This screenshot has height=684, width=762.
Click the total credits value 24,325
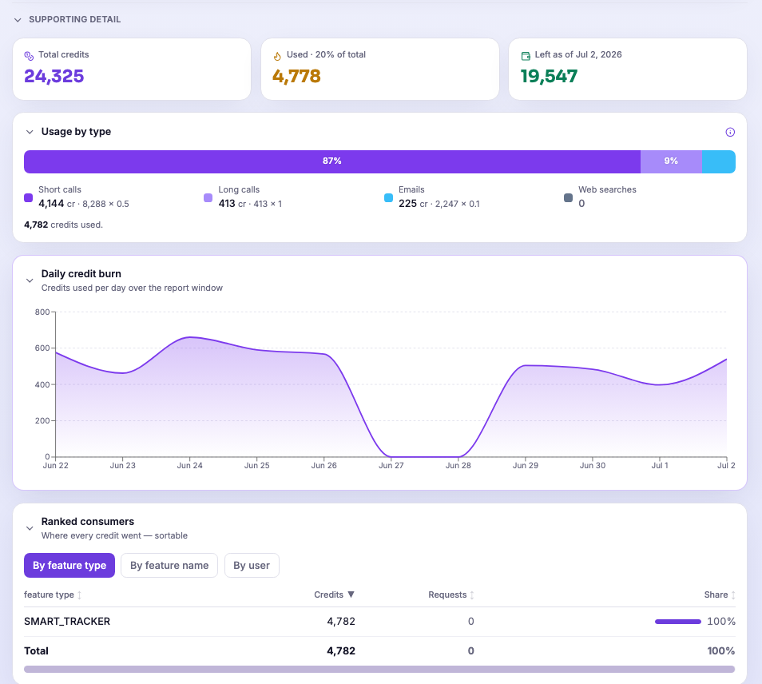tap(54, 77)
